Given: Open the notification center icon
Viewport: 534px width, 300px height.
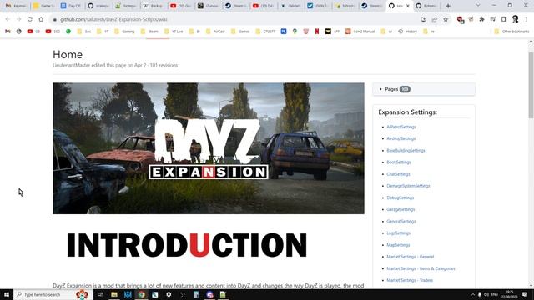Looking at the screenshot, I should pyautogui.click(x=525, y=294).
